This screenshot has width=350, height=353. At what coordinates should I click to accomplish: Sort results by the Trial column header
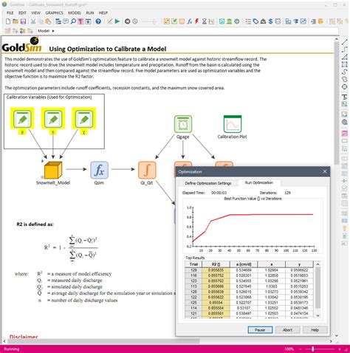(193, 264)
